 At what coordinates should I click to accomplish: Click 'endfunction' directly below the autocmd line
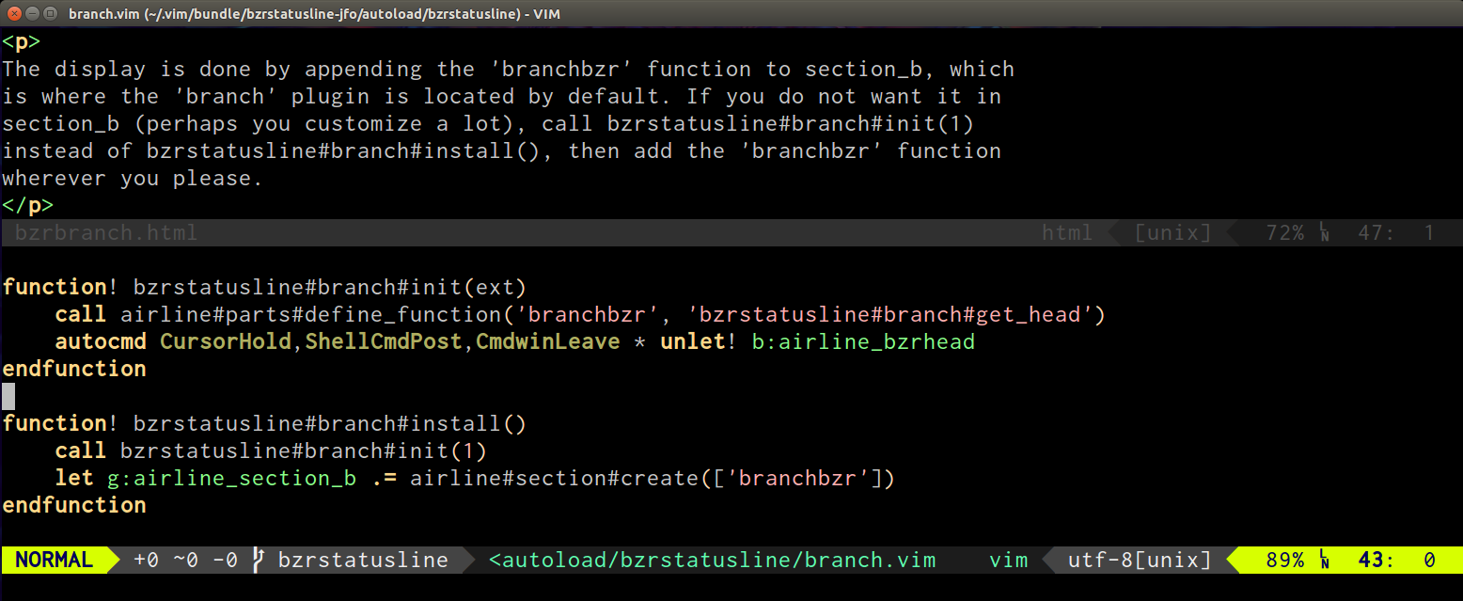tap(74, 370)
